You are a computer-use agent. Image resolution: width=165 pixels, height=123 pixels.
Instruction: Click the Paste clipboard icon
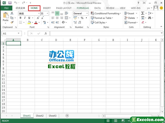coord(6,15)
